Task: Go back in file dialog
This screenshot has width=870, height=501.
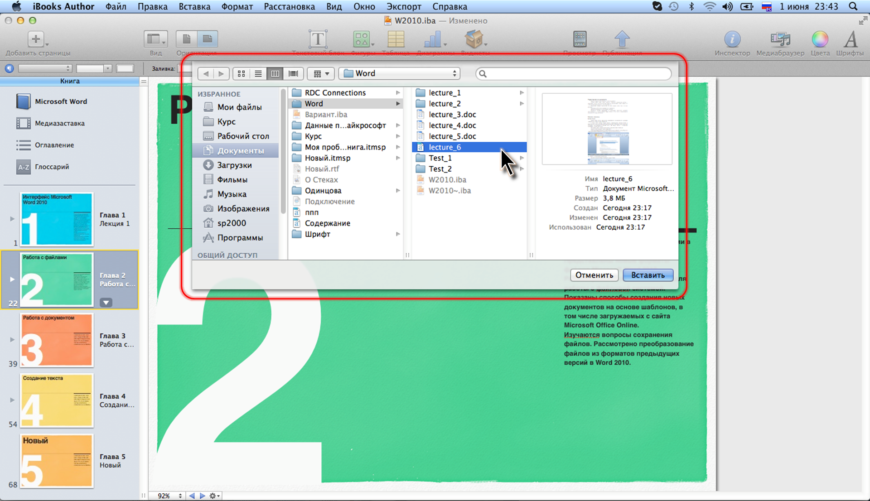Action: pyautogui.click(x=206, y=73)
